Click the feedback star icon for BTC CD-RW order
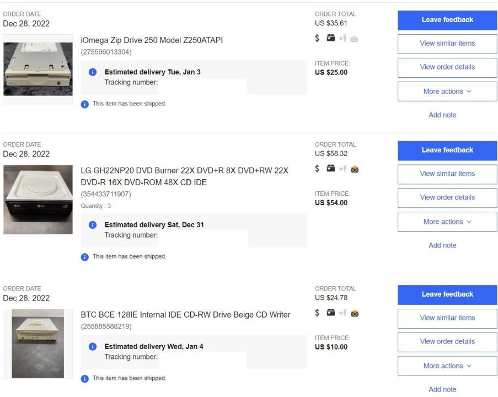 tap(342, 313)
